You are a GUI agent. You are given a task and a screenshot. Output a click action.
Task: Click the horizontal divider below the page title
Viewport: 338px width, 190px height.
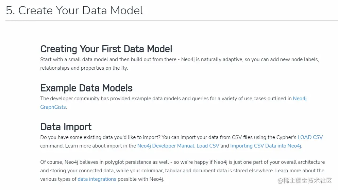click(171, 21)
